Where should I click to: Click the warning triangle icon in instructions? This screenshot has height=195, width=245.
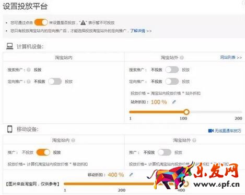[x=83, y=23]
